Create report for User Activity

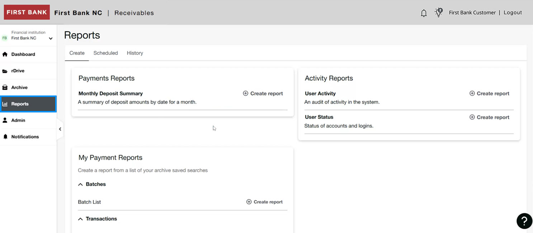point(489,93)
